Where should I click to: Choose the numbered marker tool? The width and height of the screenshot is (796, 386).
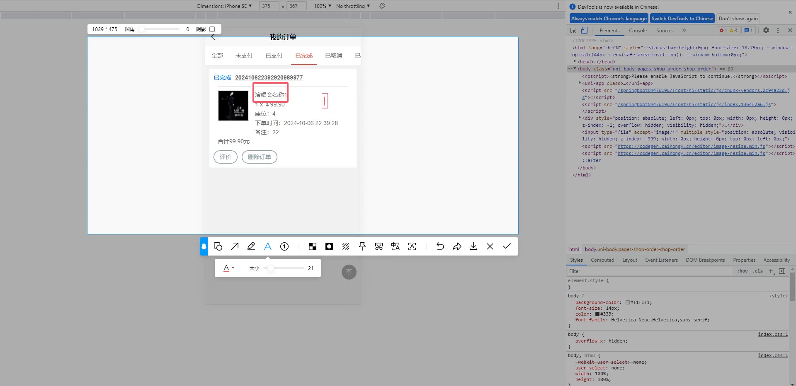pos(284,246)
